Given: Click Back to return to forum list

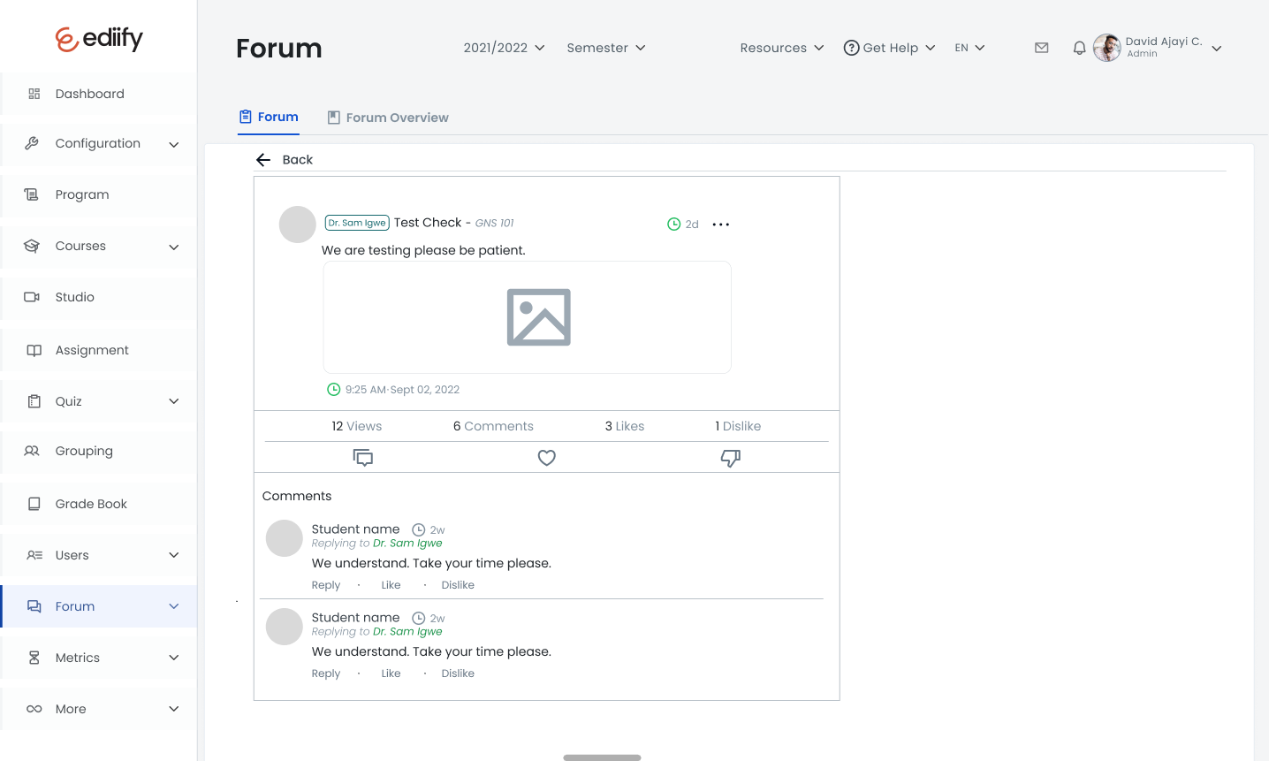Looking at the screenshot, I should pyautogui.click(x=284, y=159).
